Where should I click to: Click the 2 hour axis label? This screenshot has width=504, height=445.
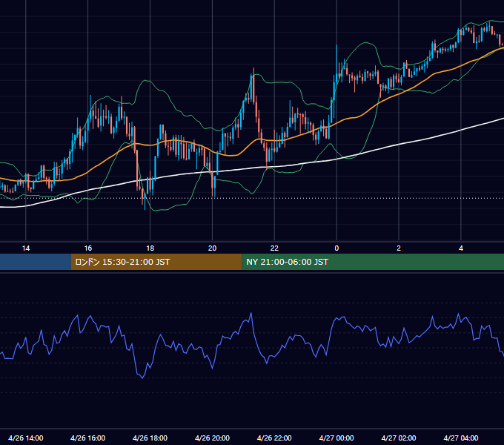[399, 248]
